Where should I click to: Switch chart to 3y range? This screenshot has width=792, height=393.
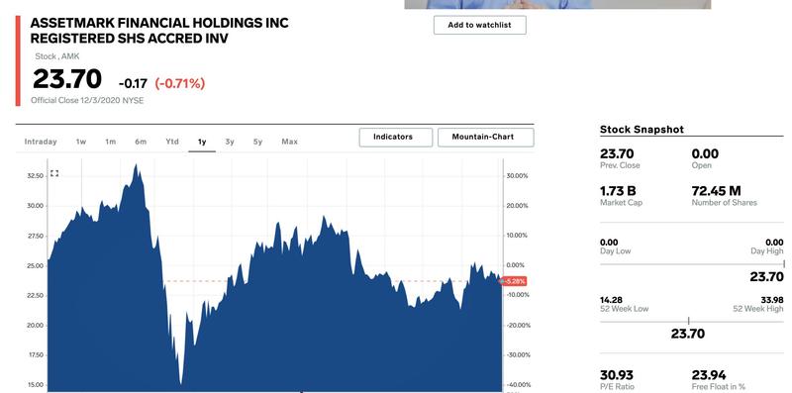[230, 142]
